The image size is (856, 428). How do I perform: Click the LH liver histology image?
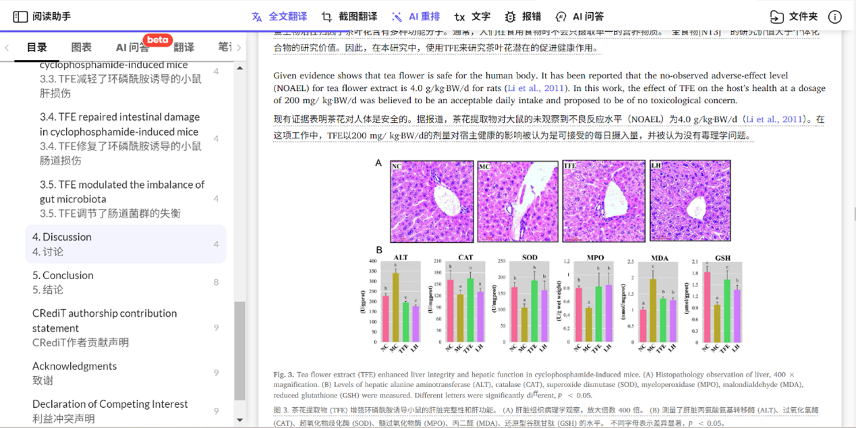(x=690, y=201)
